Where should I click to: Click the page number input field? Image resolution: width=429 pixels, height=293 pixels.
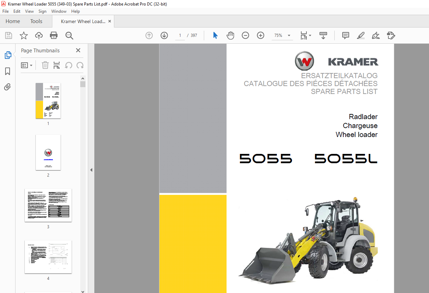pos(180,35)
